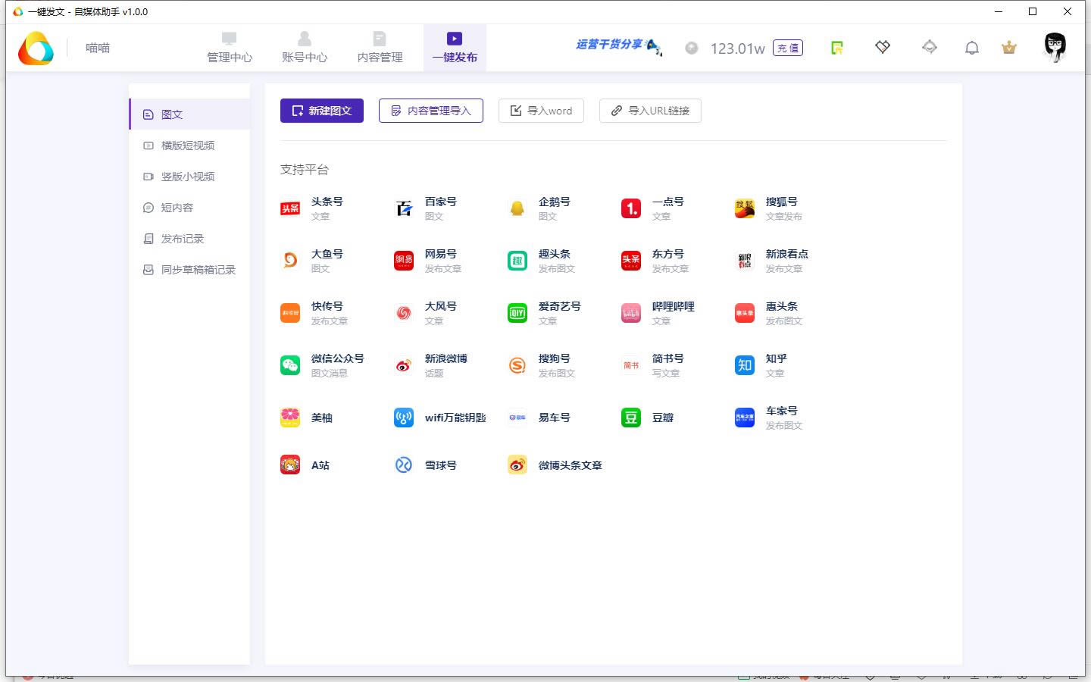Click the 支持平台 heading text
Image resolution: width=1091 pixels, height=682 pixels.
pyautogui.click(x=305, y=170)
